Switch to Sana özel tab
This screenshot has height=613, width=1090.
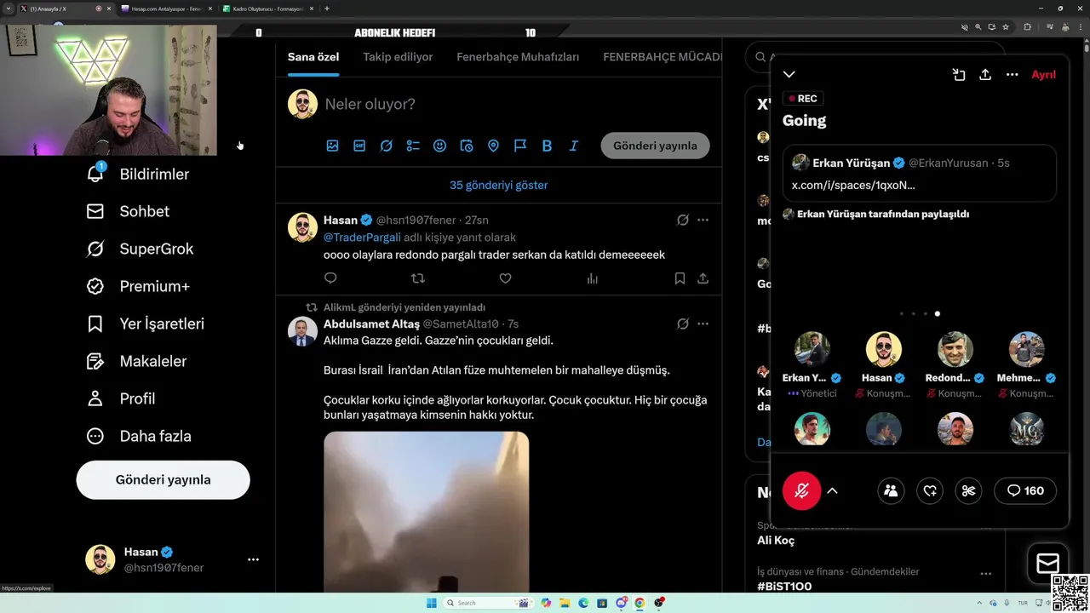coord(313,57)
